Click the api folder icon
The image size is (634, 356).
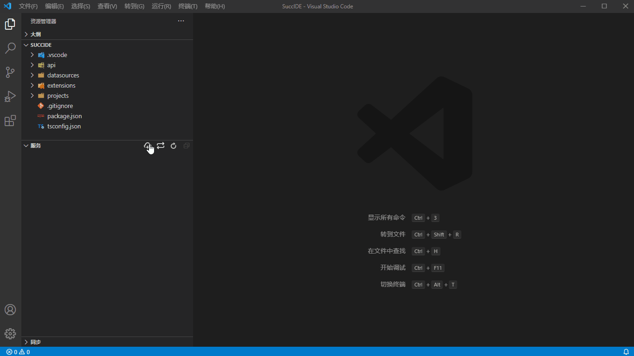tap(41, 65)
